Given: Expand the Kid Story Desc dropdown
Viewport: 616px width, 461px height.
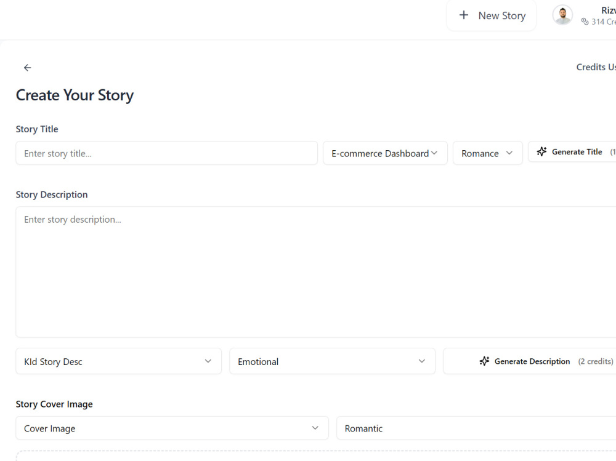Looking at the screenshot, I should point(118,361).
